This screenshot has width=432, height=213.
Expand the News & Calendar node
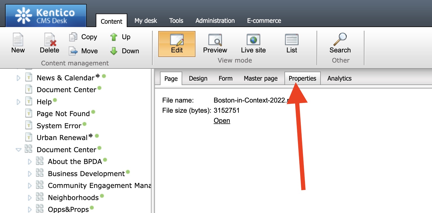(19, 78)
